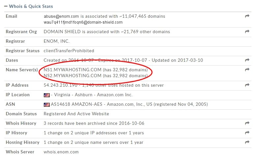Click the arrow icon for Registrant Org
Viewport: 257px width, 156px height.
click(x=247, y=32)
